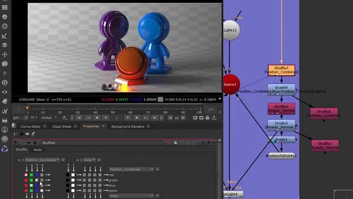
Task: Click the lock icon at right of playback bar
Action: pos(207,118)
